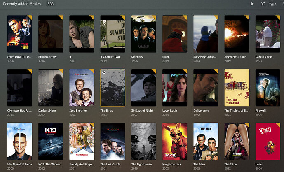Click the K-19 The Widowmaker poster
This screenshot has height=172, width=284.
coord(51,142)
